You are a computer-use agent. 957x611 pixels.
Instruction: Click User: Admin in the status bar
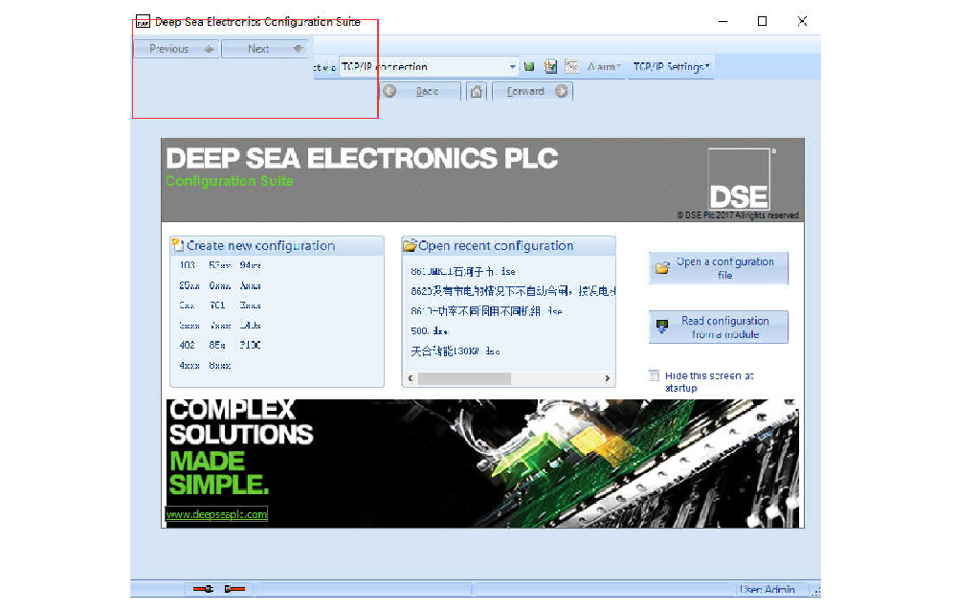(x=768, y=589)
